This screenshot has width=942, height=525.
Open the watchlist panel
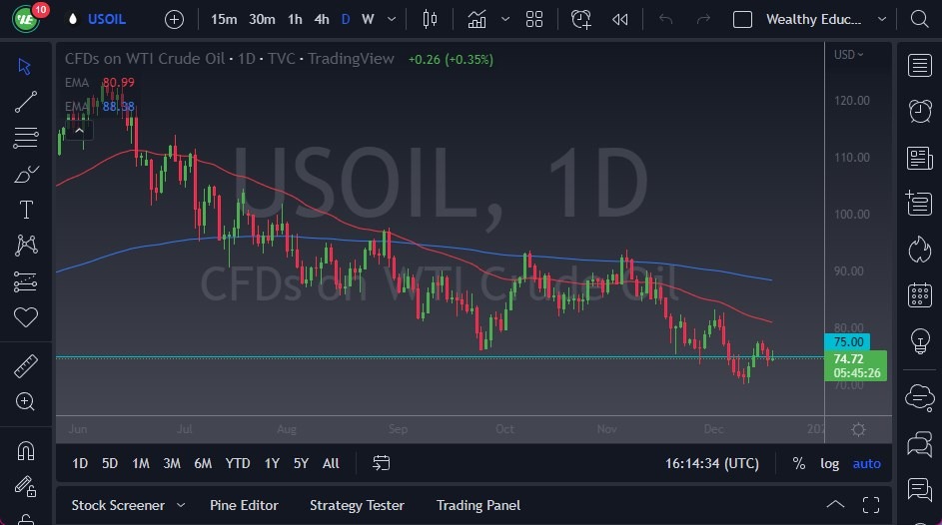tap(920, 66)
